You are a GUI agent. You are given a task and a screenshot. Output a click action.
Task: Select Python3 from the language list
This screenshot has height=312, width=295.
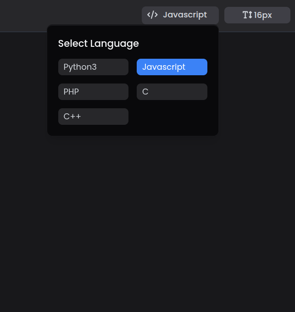[x=93, y=67]
